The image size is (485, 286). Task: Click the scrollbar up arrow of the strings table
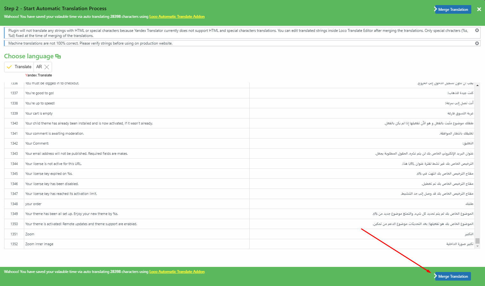click(477, 85)
